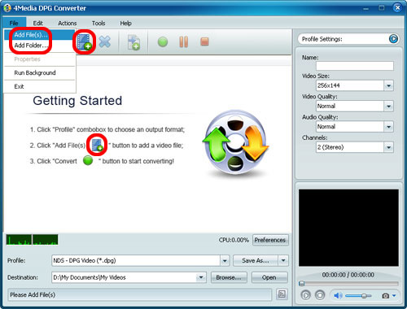This screenshot has width=407, height=309.
Task: Click the 'Please Add File(s)' status bar
Action: click(140, 294)
